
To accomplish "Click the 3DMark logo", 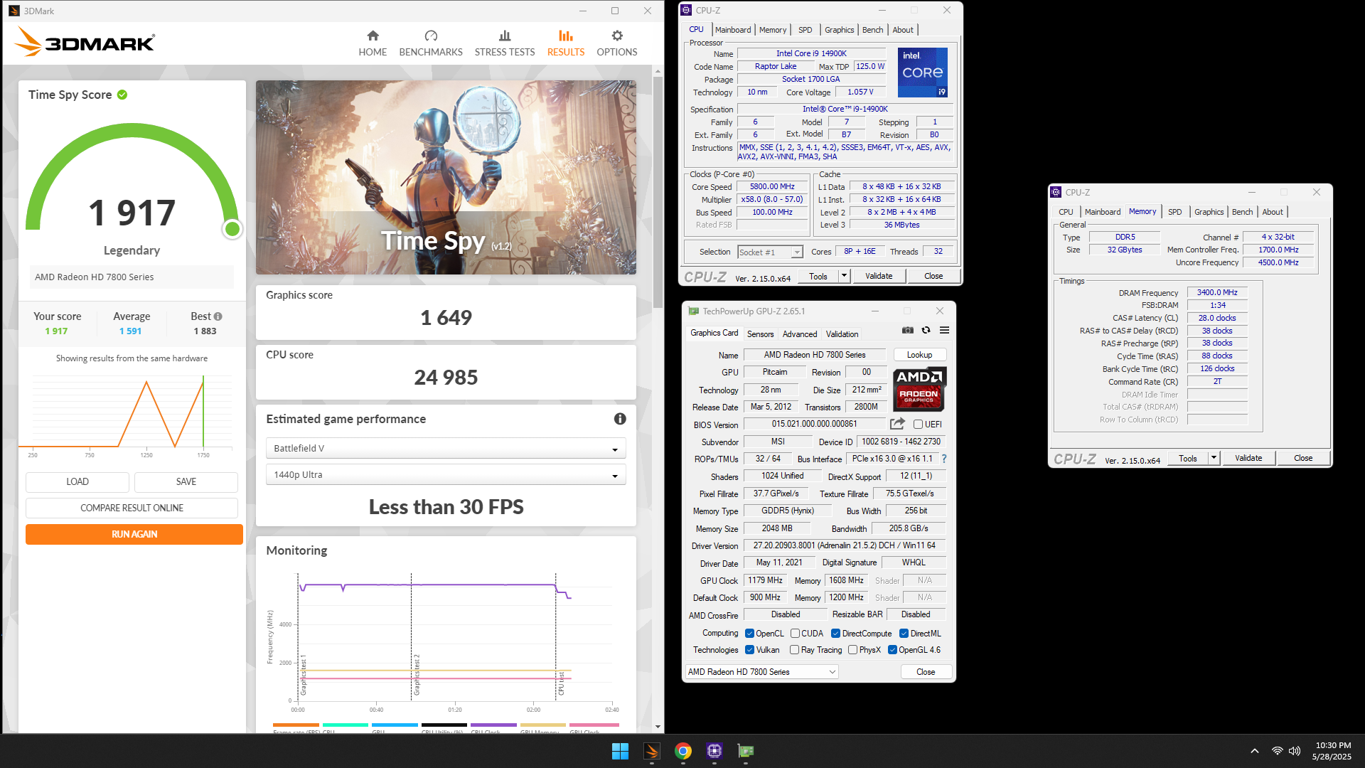I will pyautogui.click(x=85, y=42).
